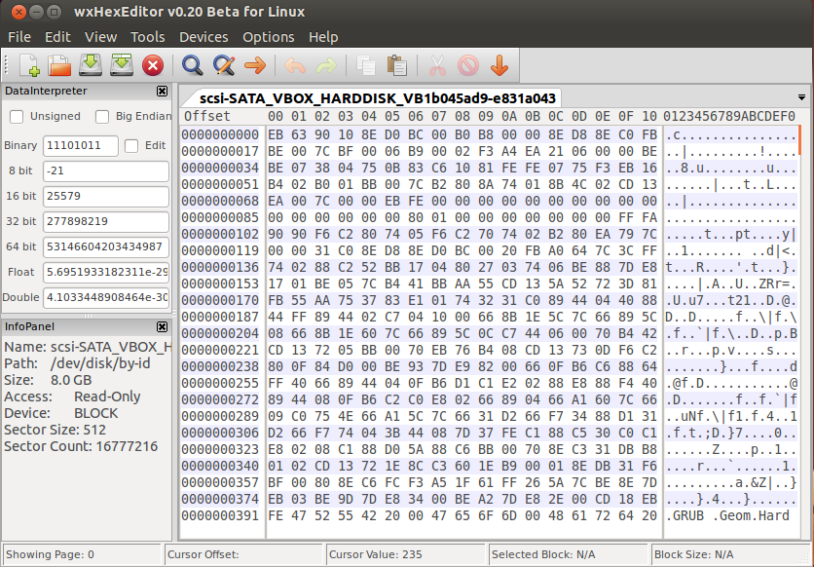The width and height of the screenshot is (814, 567).
Task: Enable the Unsigned checkbox
Action: [17, 117]
